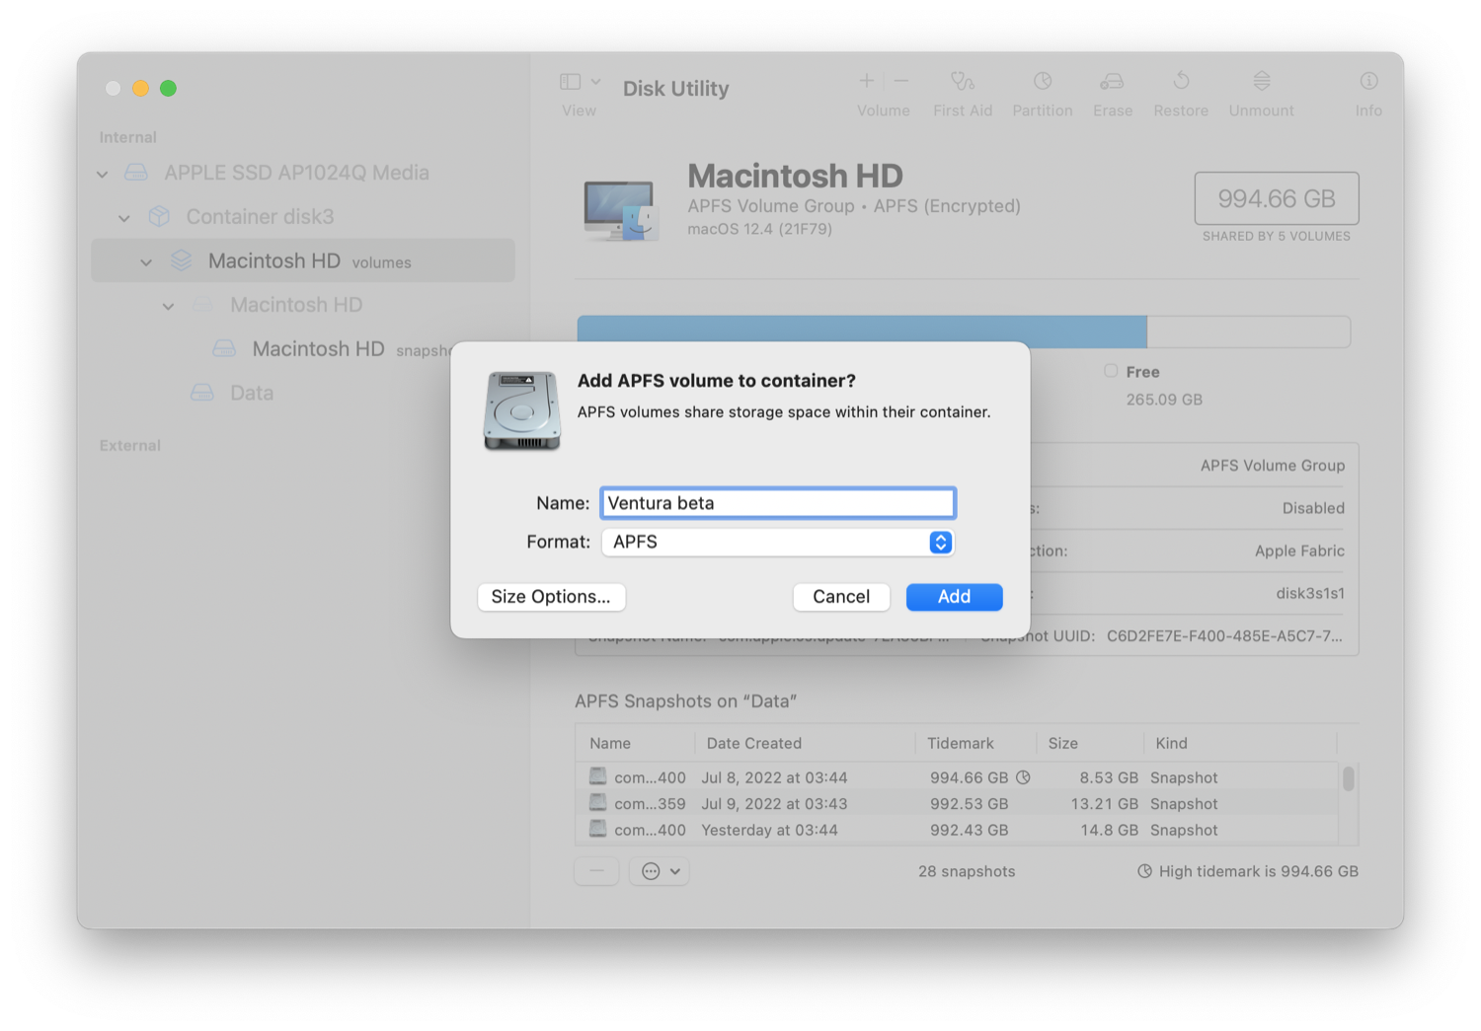Click the disk usage bar
1481x1031 pixels.
[x=964, y=331]
